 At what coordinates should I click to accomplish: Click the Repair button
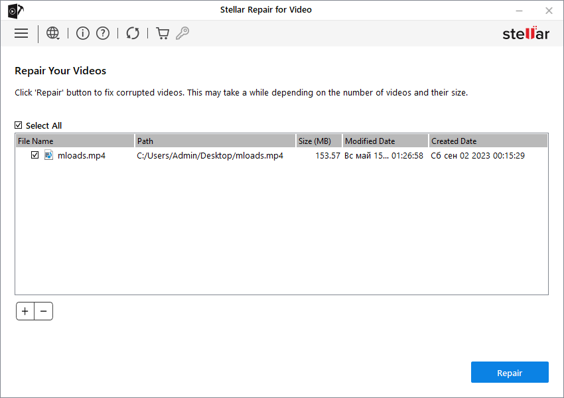coord(510,372)
